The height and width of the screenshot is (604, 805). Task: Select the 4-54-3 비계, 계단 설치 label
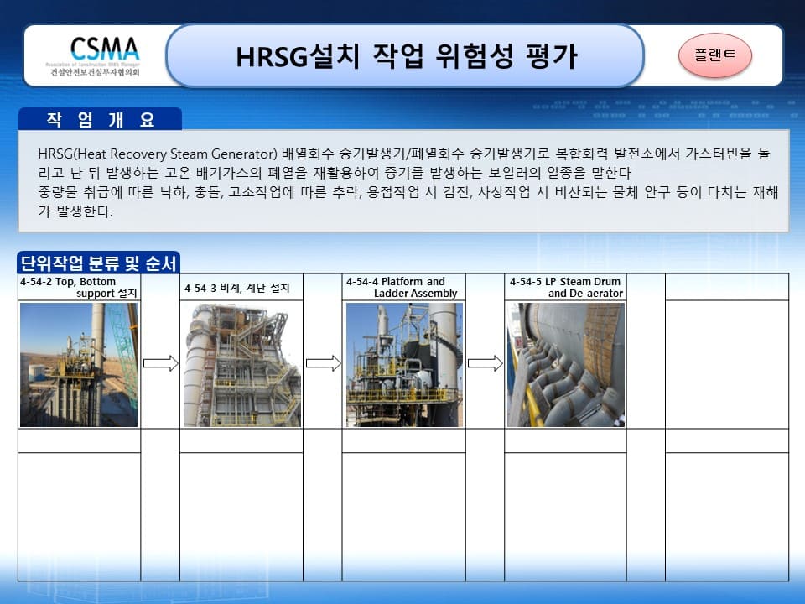click(237, 288)
